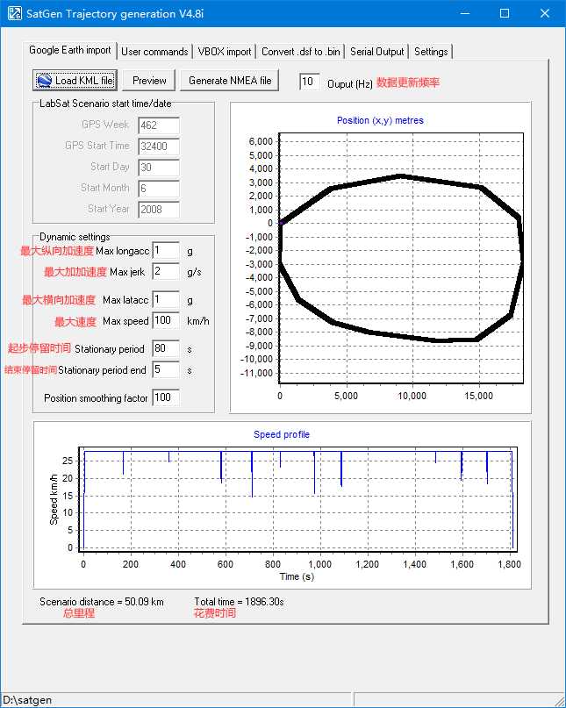Click the D:\satgen status bar path

point(27,700)
